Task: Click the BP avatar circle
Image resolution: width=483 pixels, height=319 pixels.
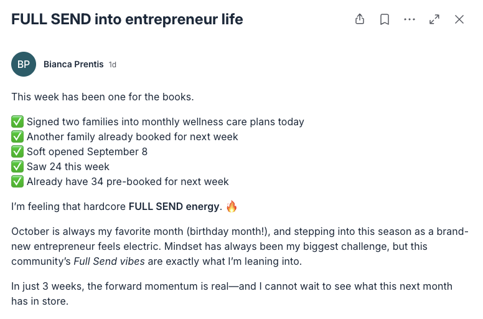Action: pos(24,64)
